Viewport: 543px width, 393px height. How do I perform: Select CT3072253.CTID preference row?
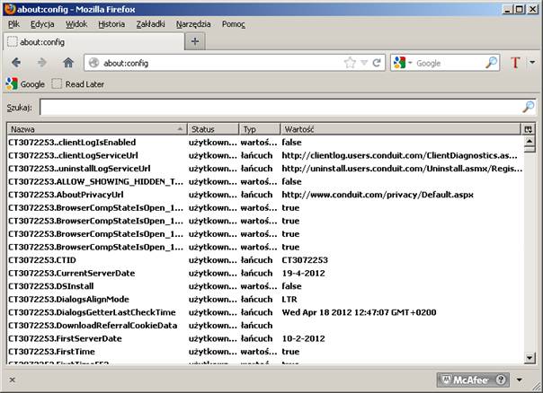[265, 260]
